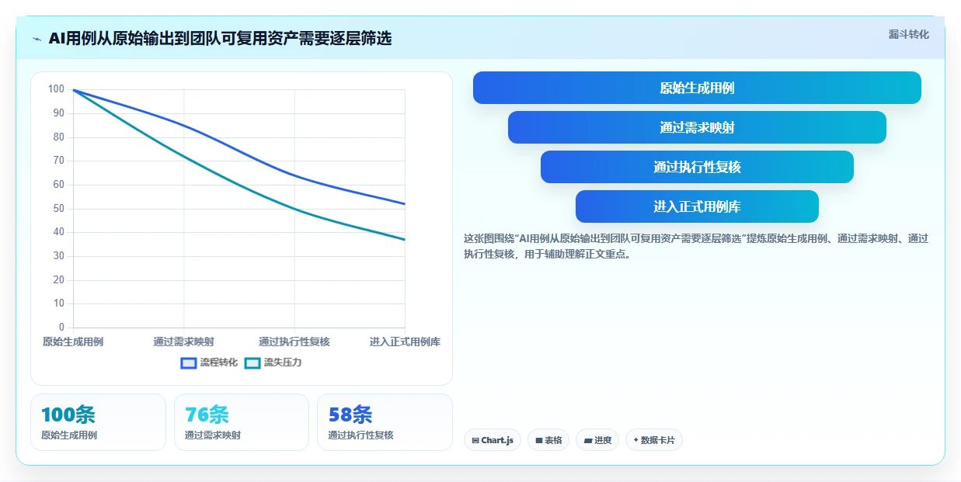Image resolution: width=961 pixels, height=482 pixels.
Task: Select the 通过执行性复核 funnel stage
Action: pos(697,167)
